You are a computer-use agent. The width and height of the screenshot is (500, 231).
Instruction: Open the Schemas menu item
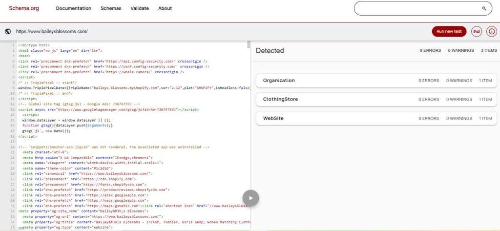coord(111,9)
